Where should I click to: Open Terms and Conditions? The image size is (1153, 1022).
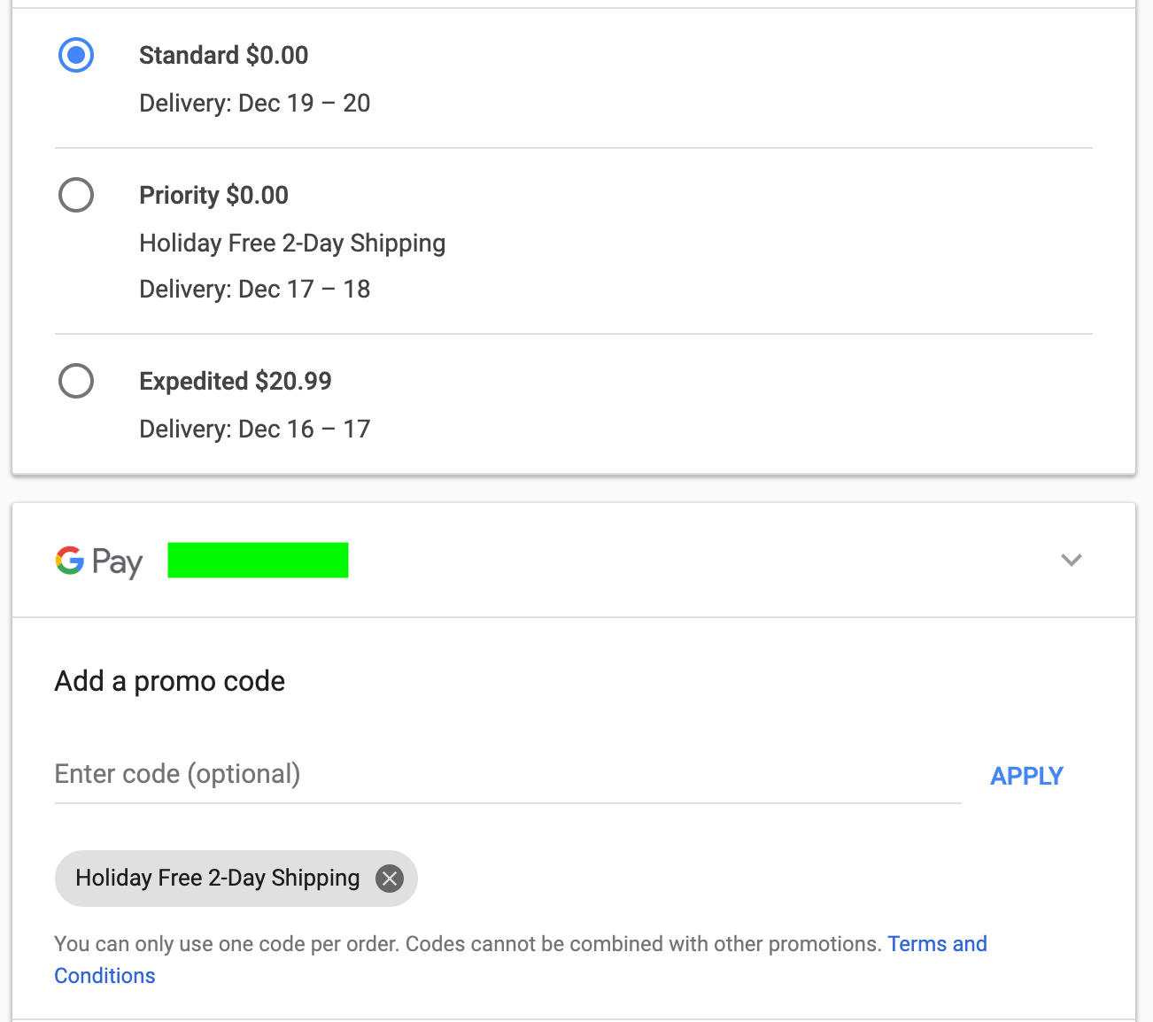pos(937,944)
